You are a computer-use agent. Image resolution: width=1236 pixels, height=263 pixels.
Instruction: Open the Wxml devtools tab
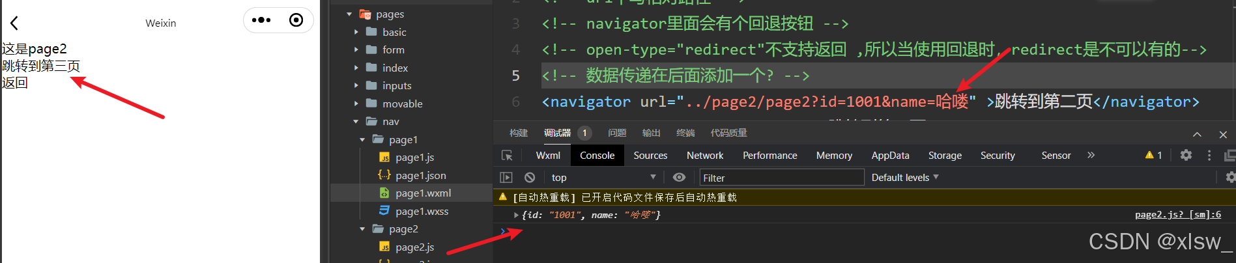[548, 156]
